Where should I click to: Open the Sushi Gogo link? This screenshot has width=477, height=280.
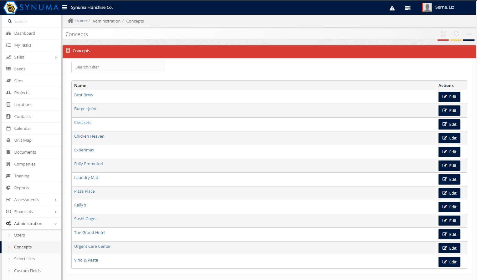click(x=85, y=219)
